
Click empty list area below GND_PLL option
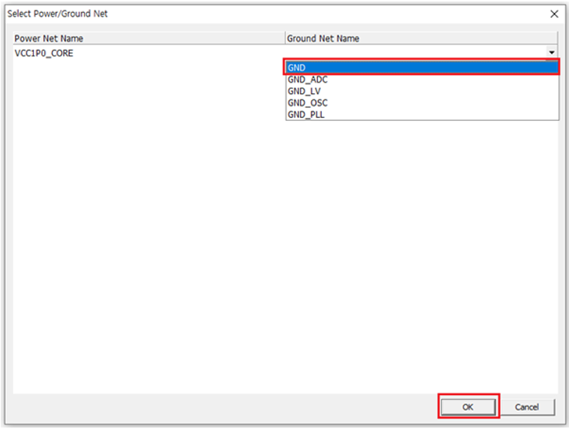422,225
